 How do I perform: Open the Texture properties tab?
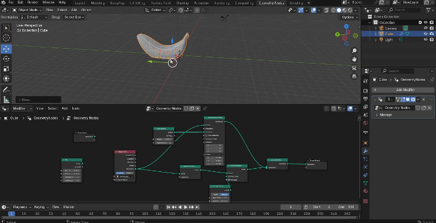pyautogui.click(x=365, y=201)
